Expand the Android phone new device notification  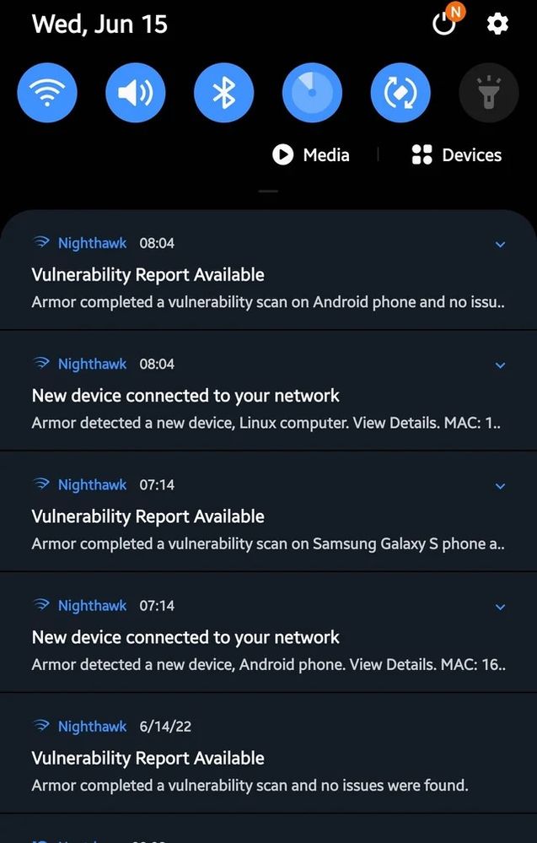pos(500,607)
